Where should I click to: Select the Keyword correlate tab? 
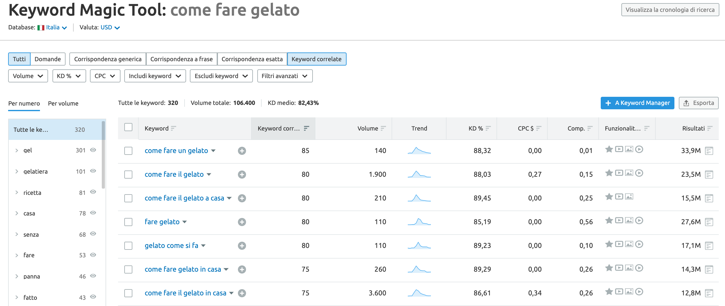point(317,59)
